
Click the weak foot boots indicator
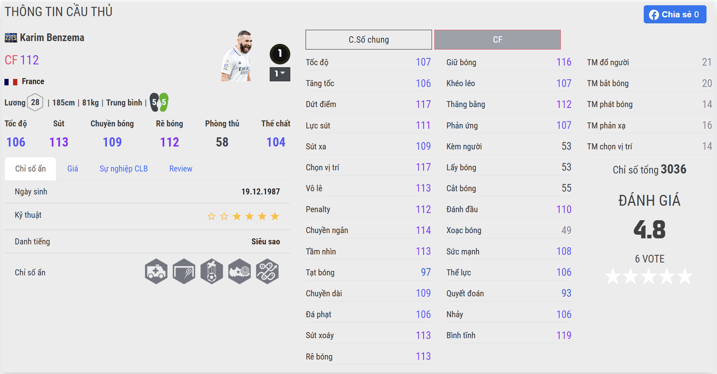click(x=159, y=102)
